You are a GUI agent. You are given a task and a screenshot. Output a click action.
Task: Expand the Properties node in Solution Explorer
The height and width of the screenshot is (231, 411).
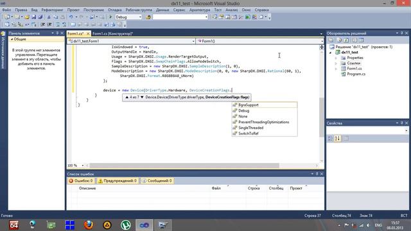[x=336, y=58]
